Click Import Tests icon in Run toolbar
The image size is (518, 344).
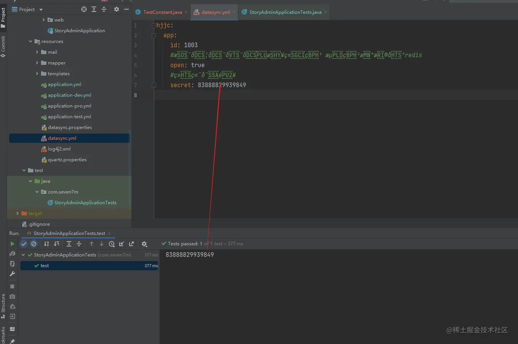(x=122, y=244)
